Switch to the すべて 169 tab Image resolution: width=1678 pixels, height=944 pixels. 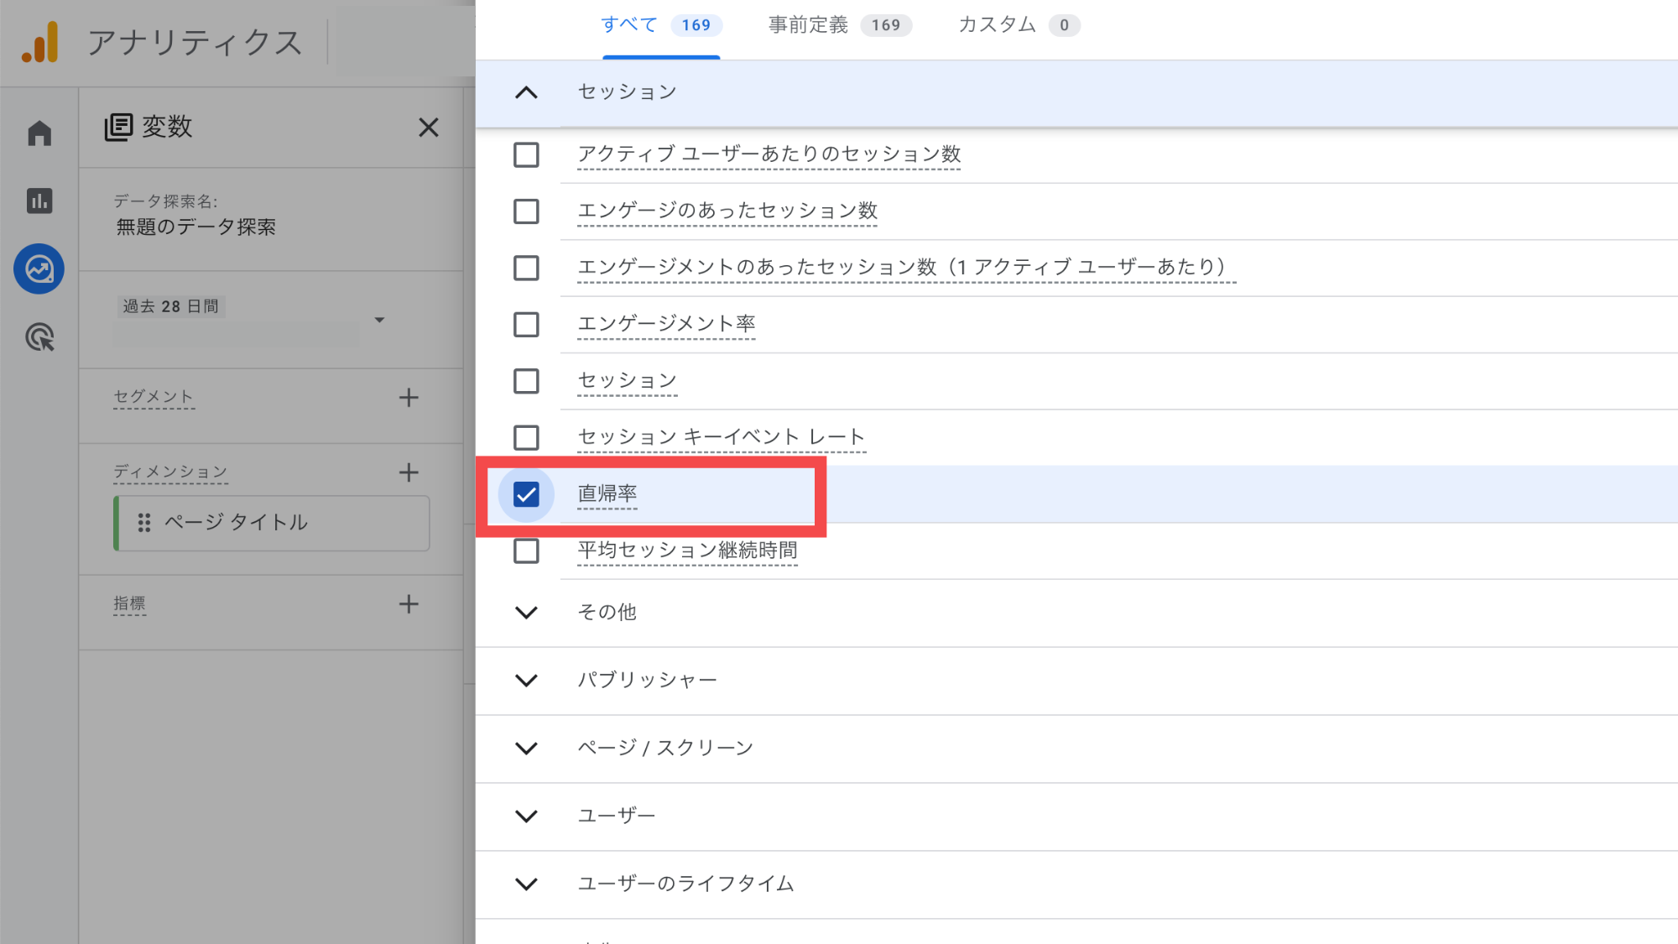pos(661,25)
